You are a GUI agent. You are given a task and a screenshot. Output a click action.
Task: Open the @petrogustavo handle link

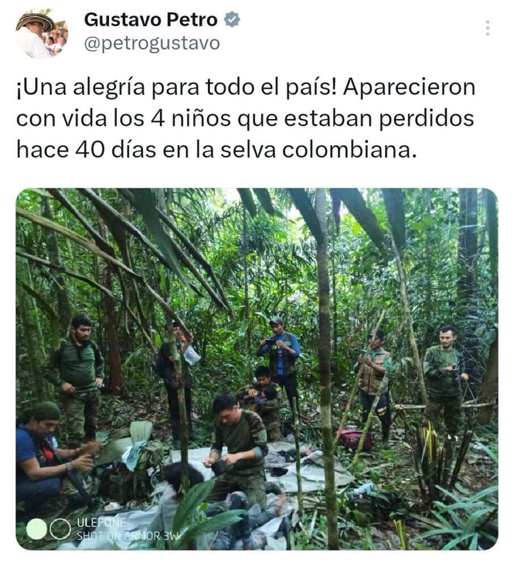point(152,44)
